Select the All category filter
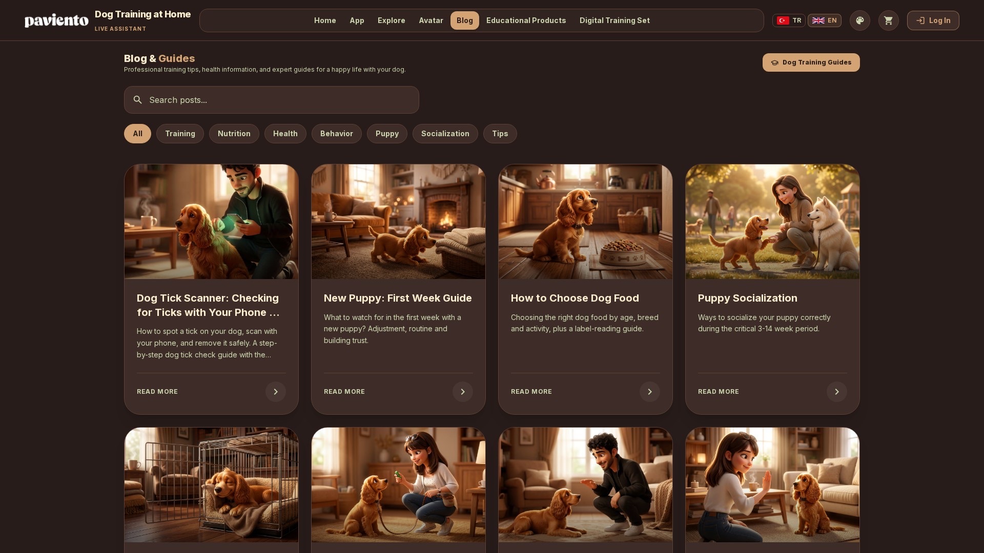This screenshot has width=984, height=553. [137, 134]
